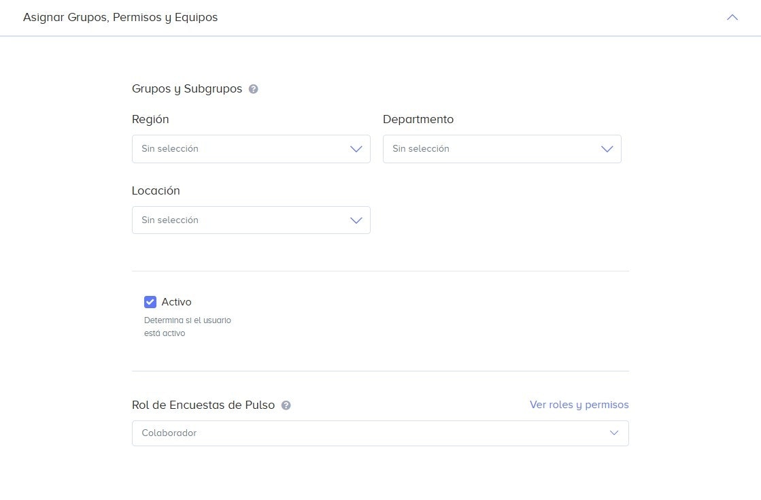Image resolution: width=761 pixels, height=500 pixels.
Task: Open the Región dropdown
Action: coord(251,149)
